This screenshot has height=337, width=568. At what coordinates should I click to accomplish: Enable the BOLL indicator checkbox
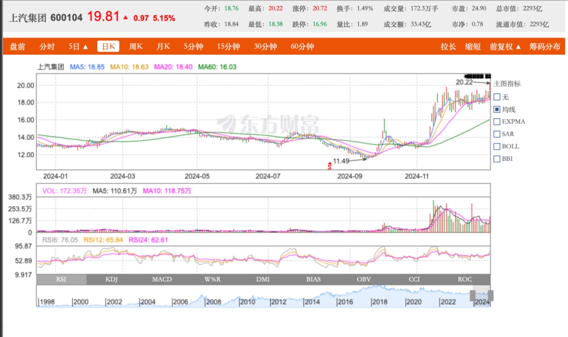[497, 146]
